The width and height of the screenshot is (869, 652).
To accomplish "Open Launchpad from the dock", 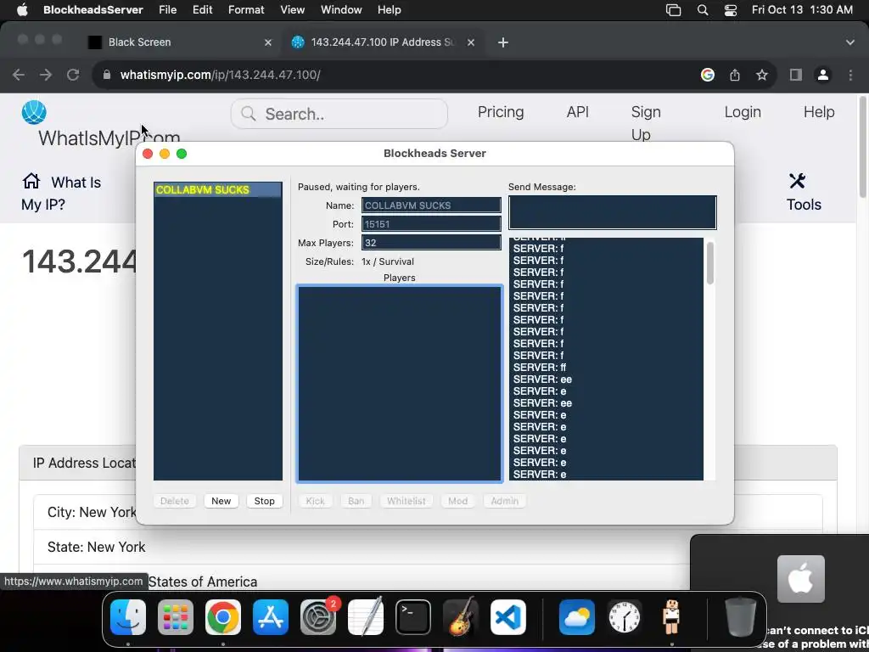I will 176,617.
